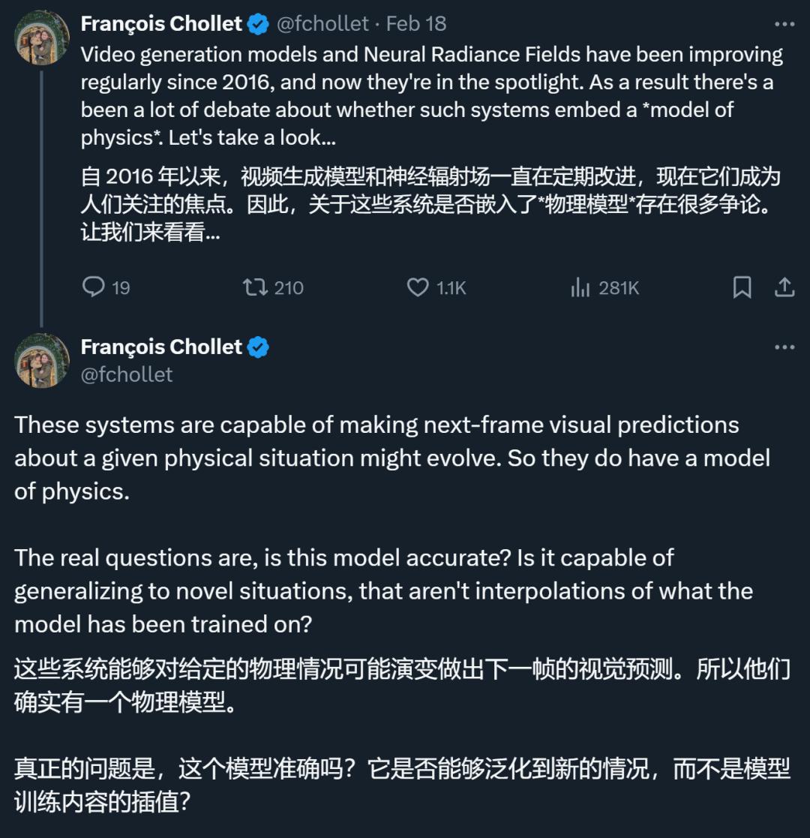Click François Chollet name on second tweet

pos(161,347)
